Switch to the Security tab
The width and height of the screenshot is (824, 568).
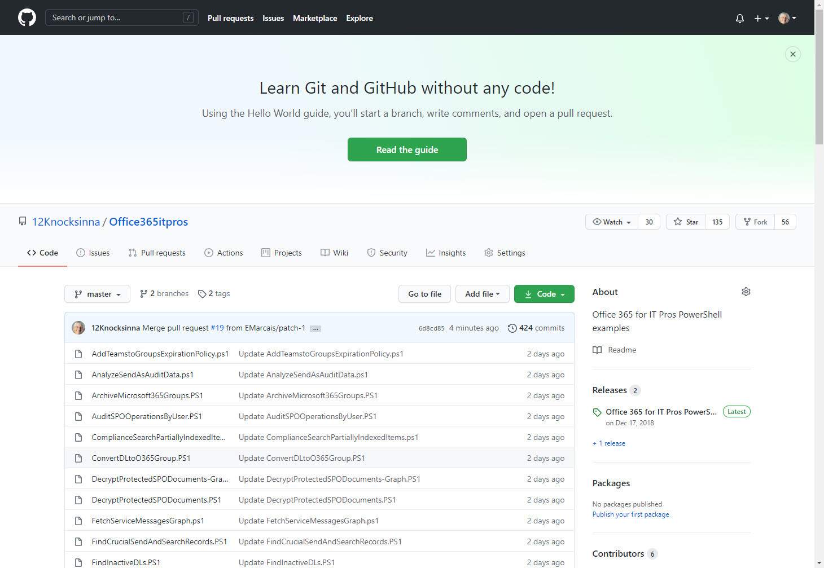pyautogui.click(x=387, y=253)
